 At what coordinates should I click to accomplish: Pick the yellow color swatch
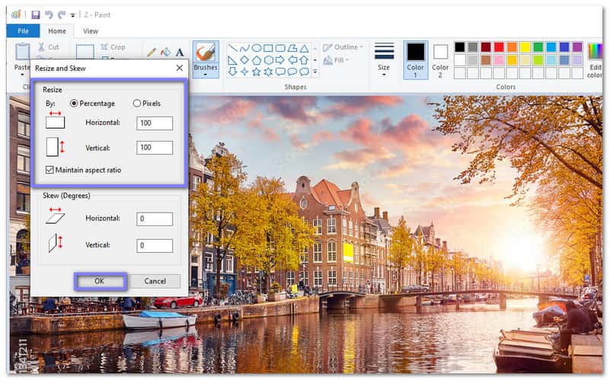525,47
